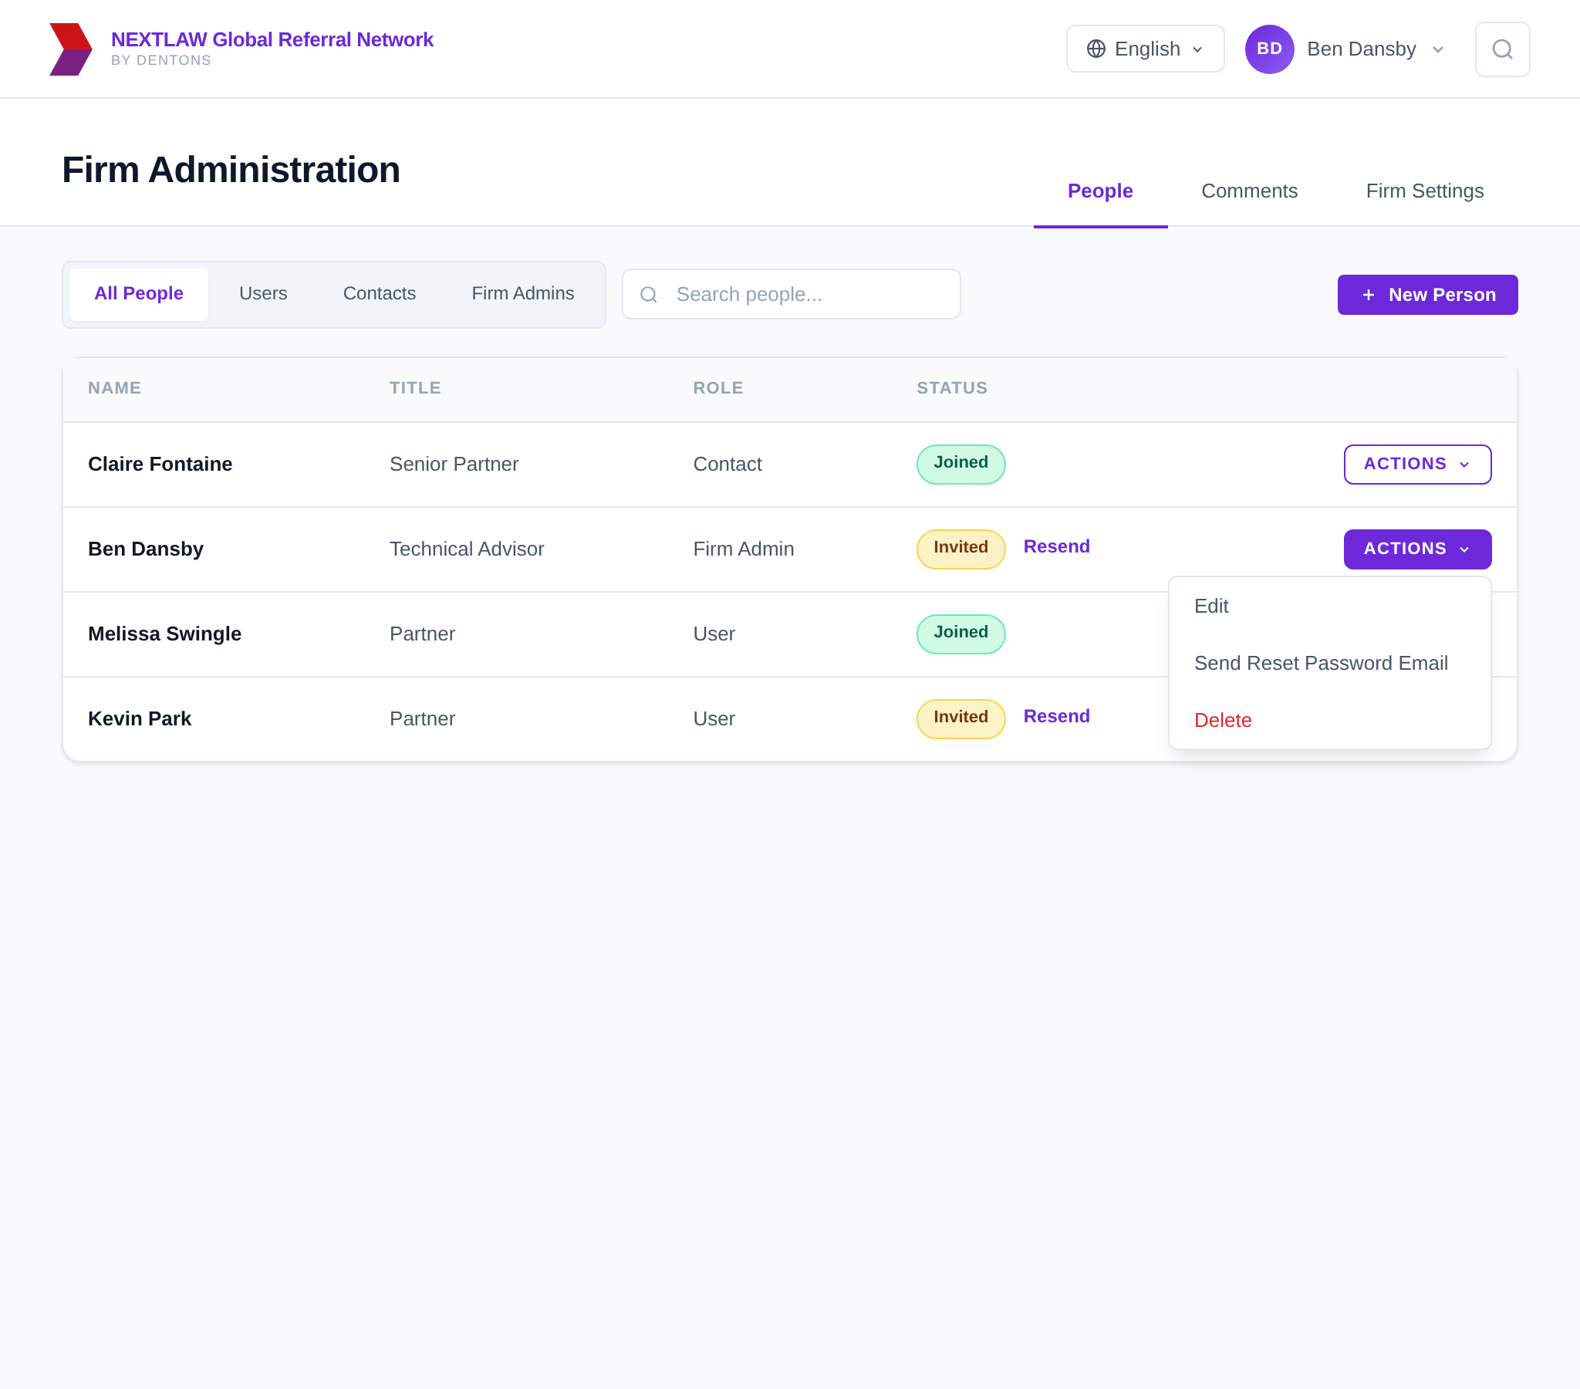Select the Users filter toggle
Viewport: 1580px width, 1389px height.
263,293
